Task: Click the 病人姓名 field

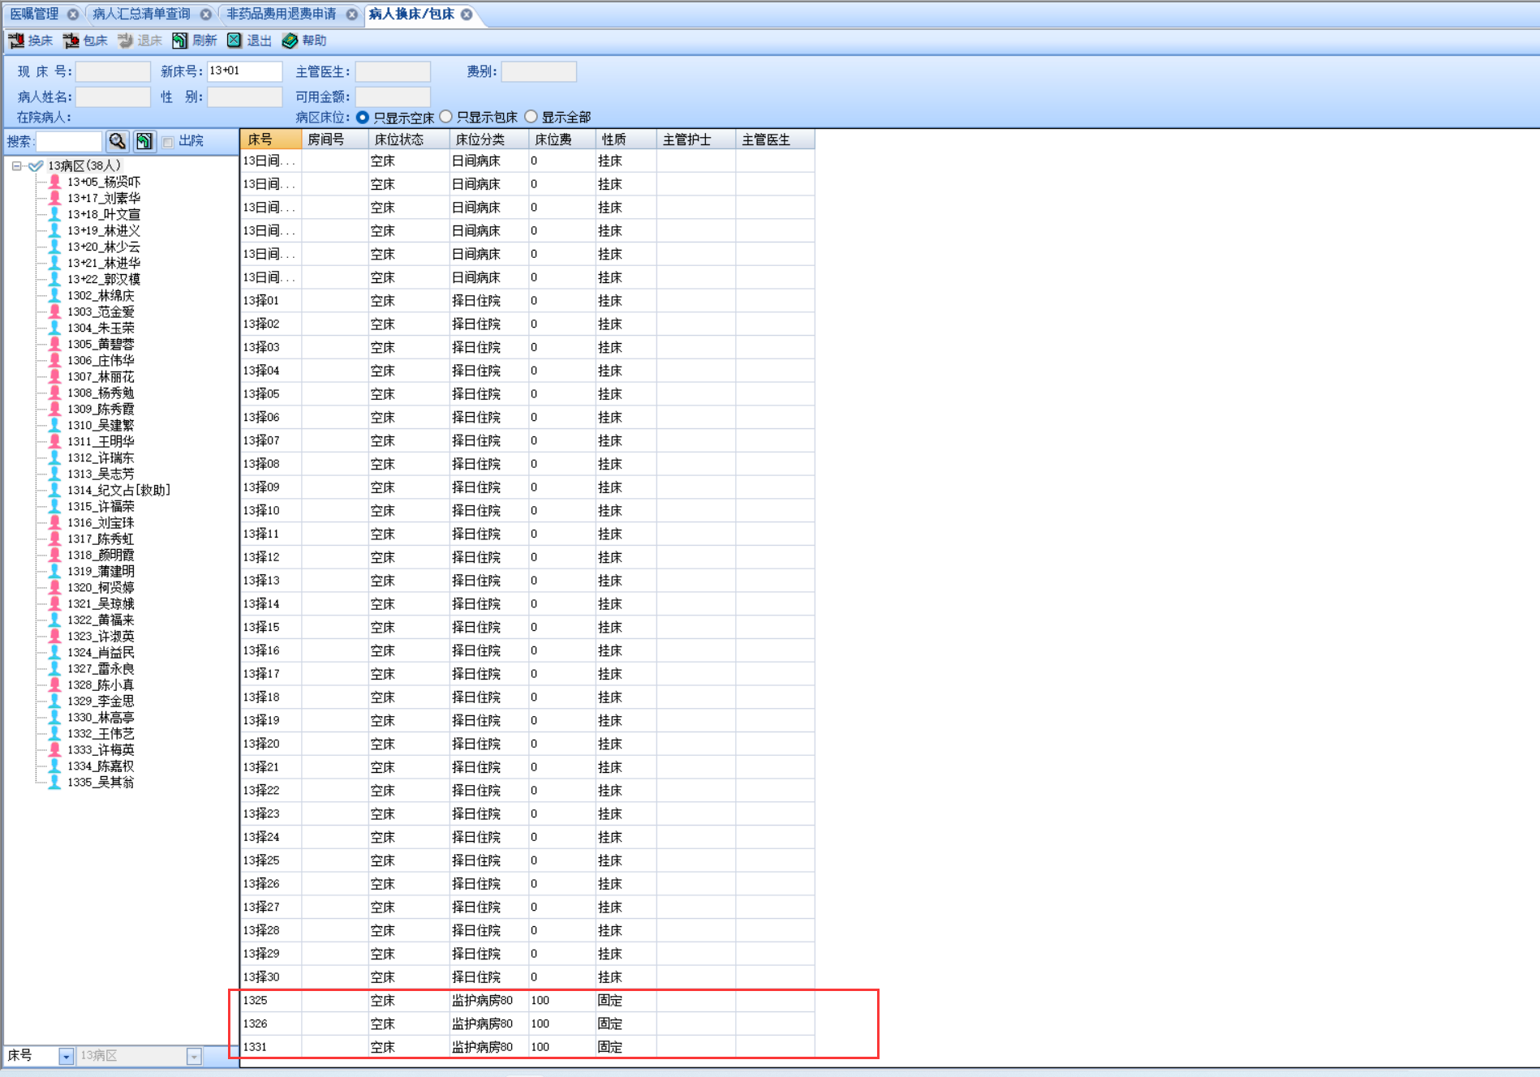Action: [x=113, y=97]
